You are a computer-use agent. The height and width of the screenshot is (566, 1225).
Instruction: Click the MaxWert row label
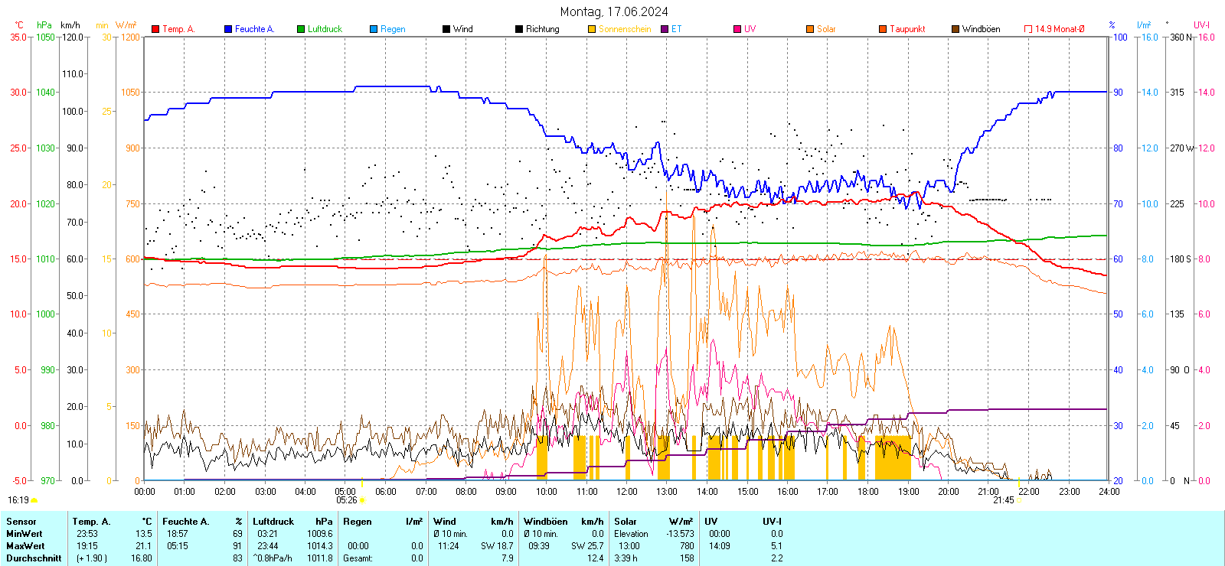click(25, 546)
